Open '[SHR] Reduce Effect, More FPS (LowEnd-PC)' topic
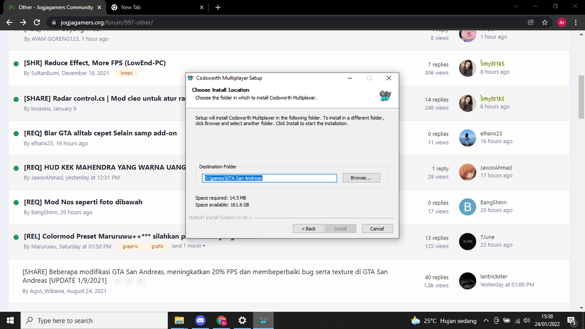This screenshot has width=585, height=329. click(x=95, y=63)
